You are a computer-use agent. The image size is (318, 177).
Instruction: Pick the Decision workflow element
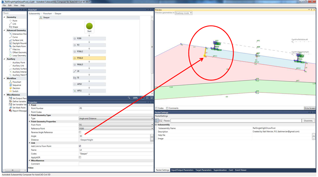pos(15,88)
